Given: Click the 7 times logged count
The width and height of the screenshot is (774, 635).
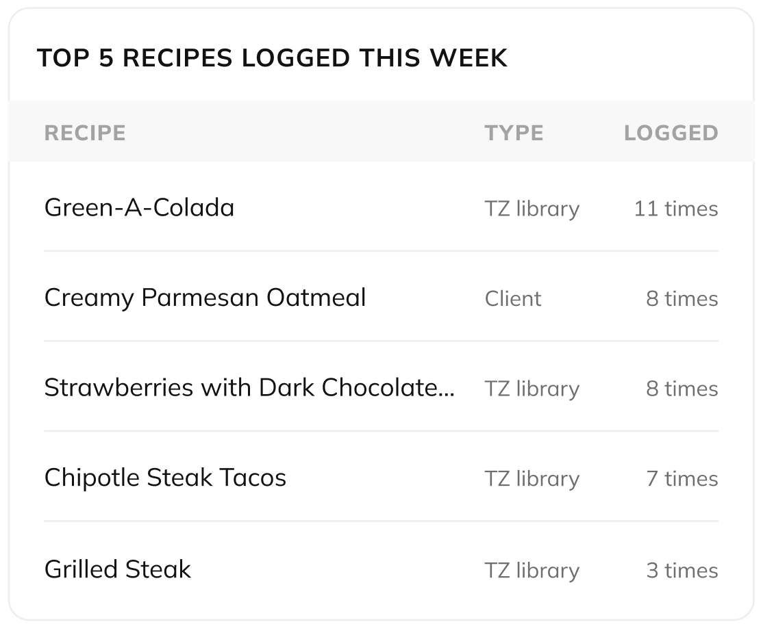Looking at the screenshot, I should pyautogui.click(x=682, y=479).
